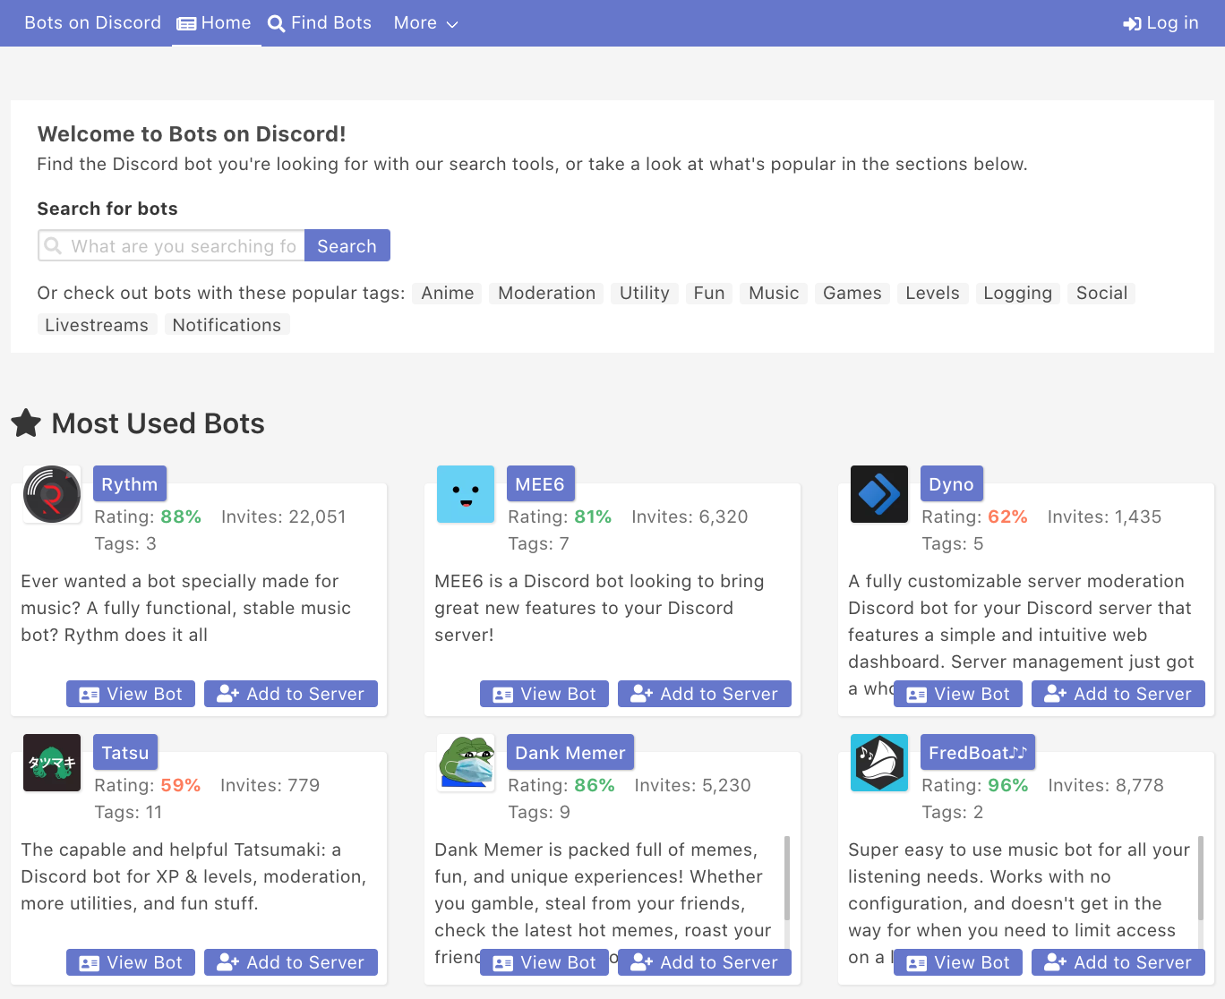Screen dimensions: 1225x999
Task: Click Add to Server for Rythm
Action: click(291, 694)
